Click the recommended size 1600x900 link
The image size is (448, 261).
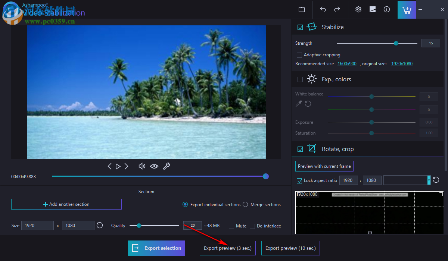pos(347,63)
